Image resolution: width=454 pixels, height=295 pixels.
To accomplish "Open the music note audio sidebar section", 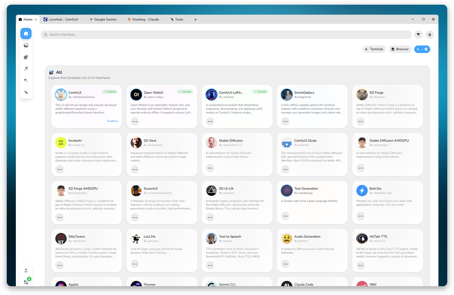I will (26, 69).
